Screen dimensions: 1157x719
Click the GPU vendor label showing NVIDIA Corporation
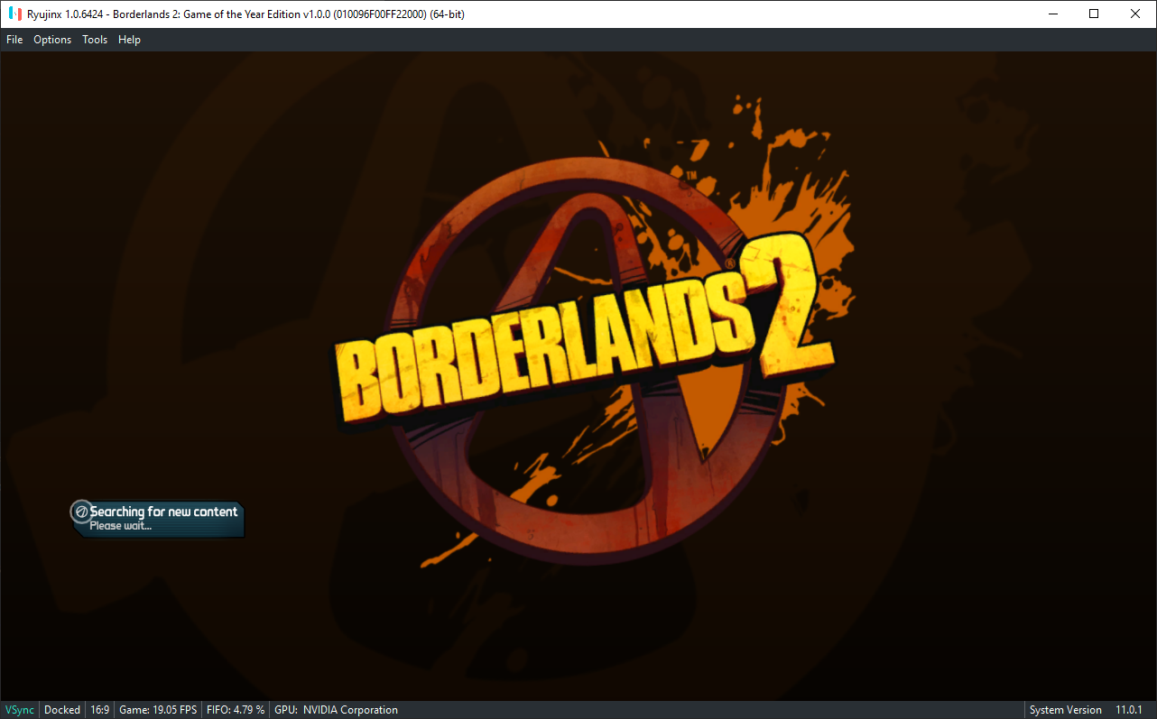pos(337,710)
